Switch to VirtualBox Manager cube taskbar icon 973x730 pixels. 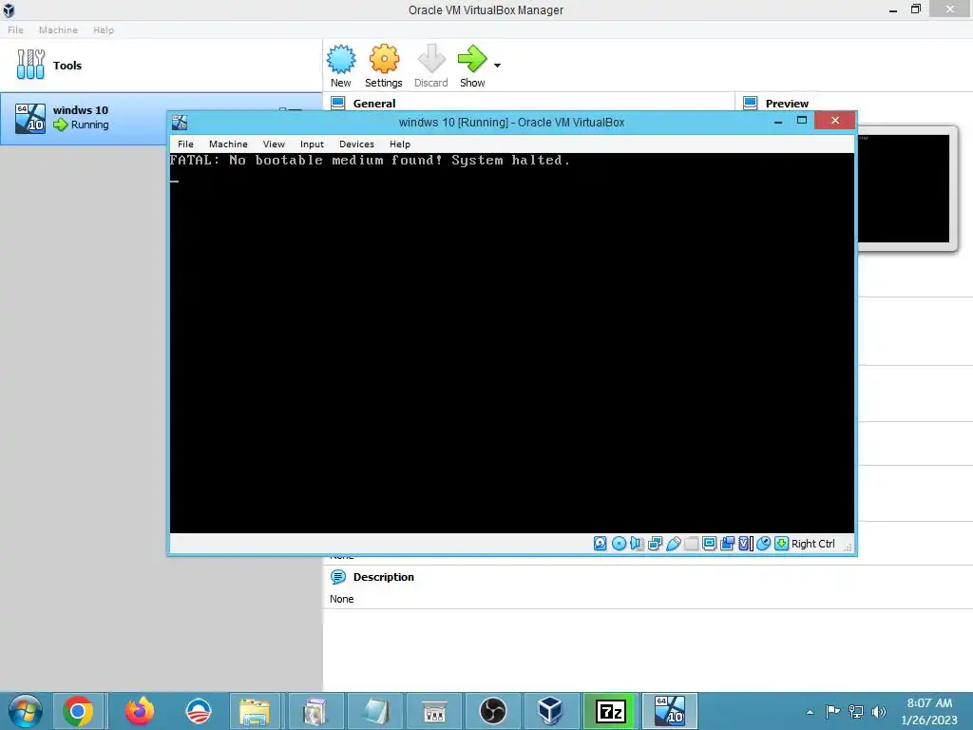click(x=550, y=711)
